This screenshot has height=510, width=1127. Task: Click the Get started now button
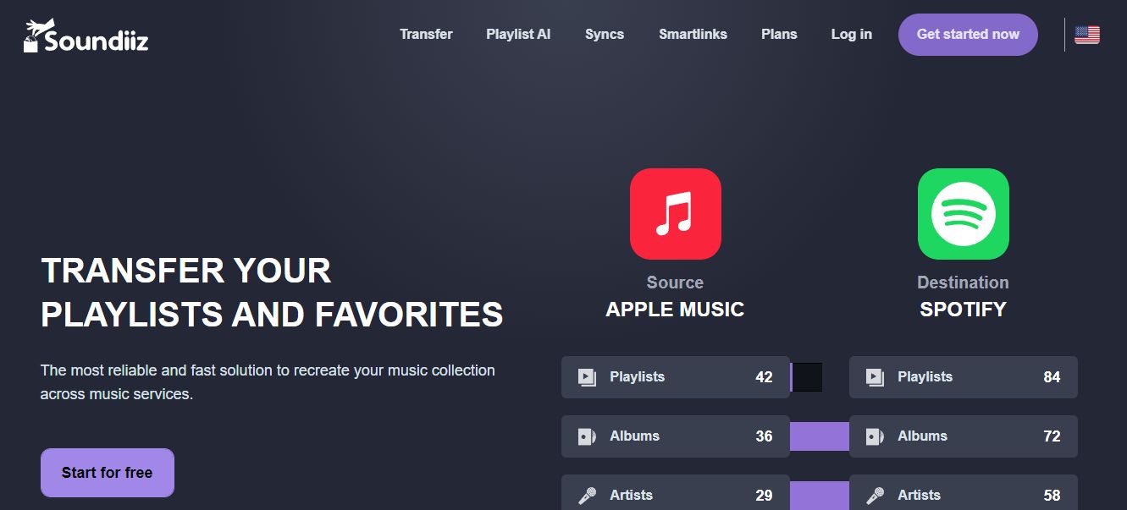[968, 35]
